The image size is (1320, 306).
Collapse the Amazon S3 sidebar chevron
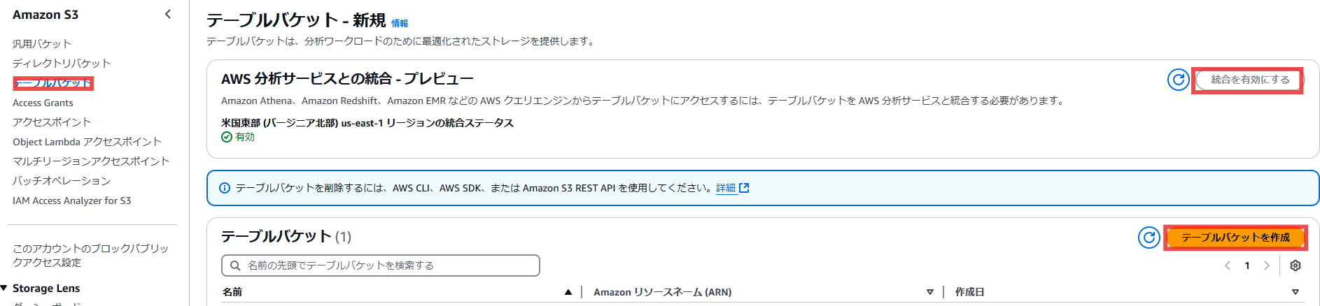click(x=168, y=14)
